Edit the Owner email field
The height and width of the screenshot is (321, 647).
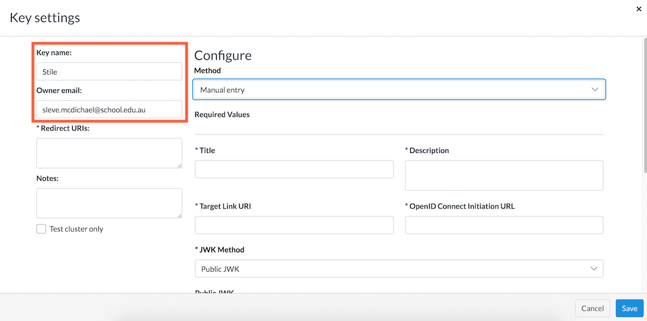click(x=109, y=109)
